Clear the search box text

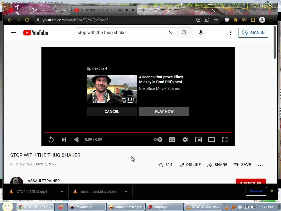point(171,33)
